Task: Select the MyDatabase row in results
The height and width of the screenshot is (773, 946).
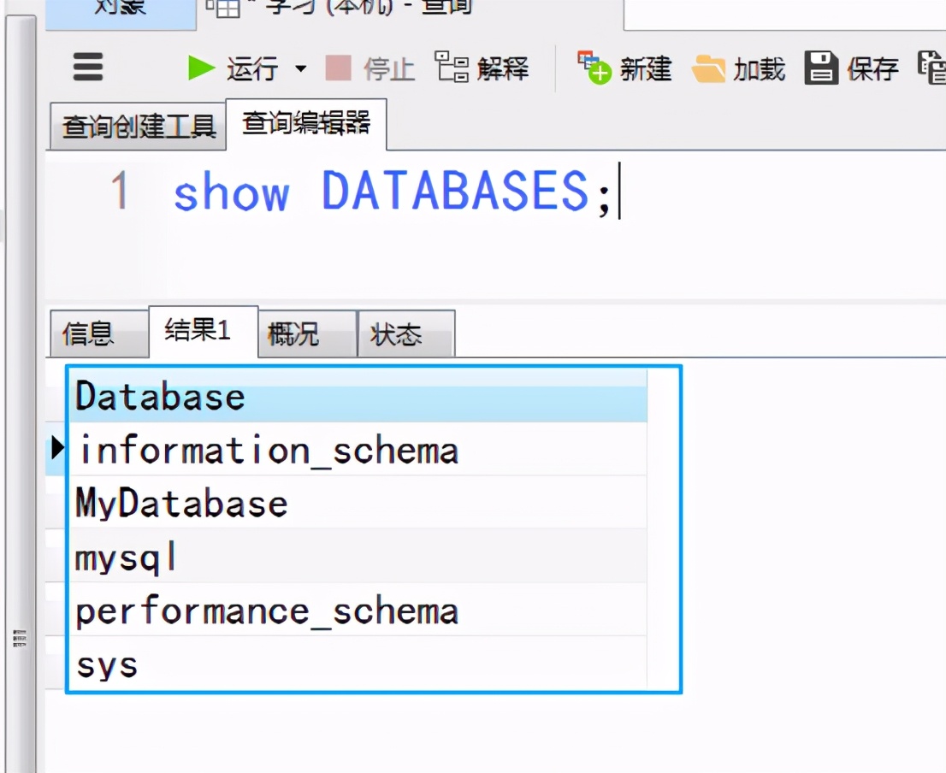Action: (x=181, y=504)
